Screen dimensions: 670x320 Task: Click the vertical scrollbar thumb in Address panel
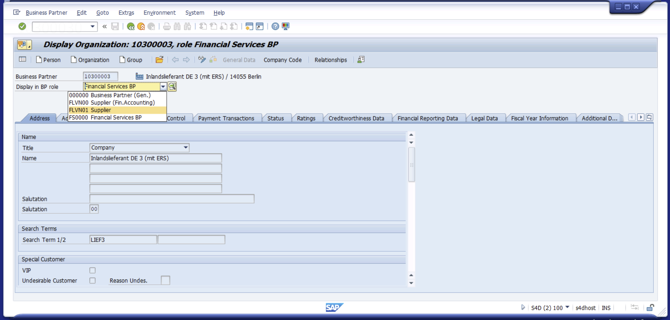pos(411,165)
